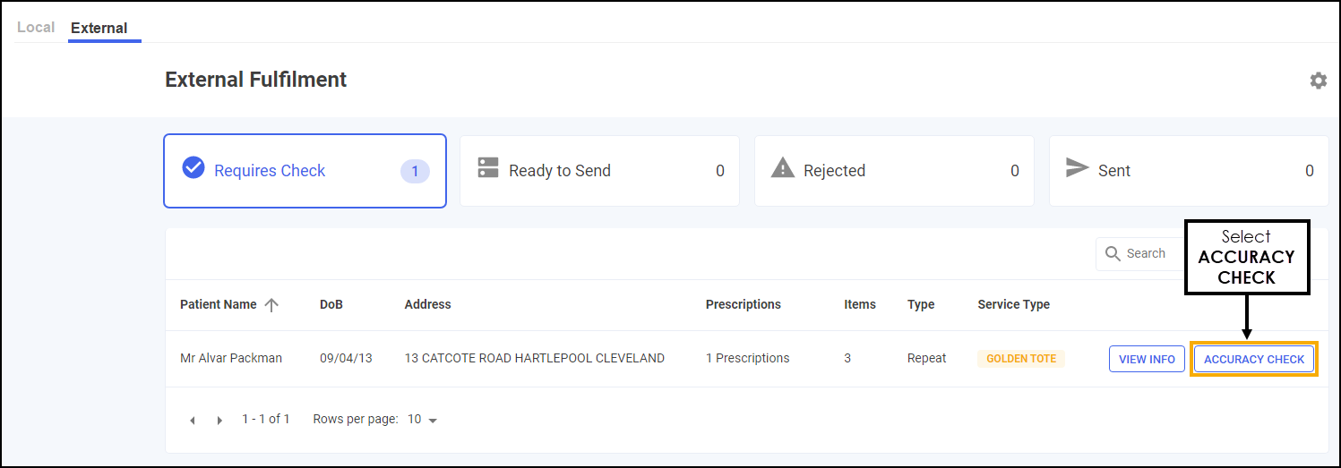The width and height of the screenshot is (1341, 468).
Task: Go to next page arrow
Action: [x=219, y=421]
